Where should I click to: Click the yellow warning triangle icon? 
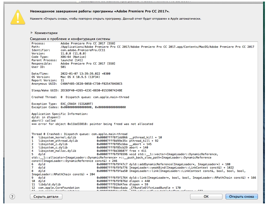(18, 17)
